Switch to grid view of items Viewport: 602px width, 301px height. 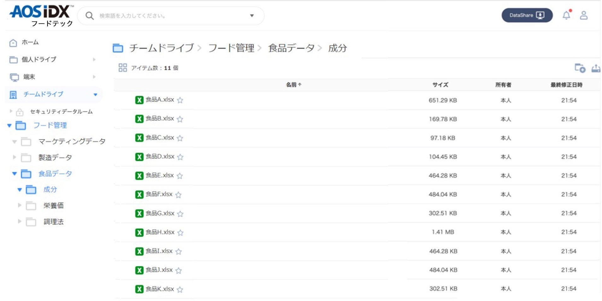point(123,67)
